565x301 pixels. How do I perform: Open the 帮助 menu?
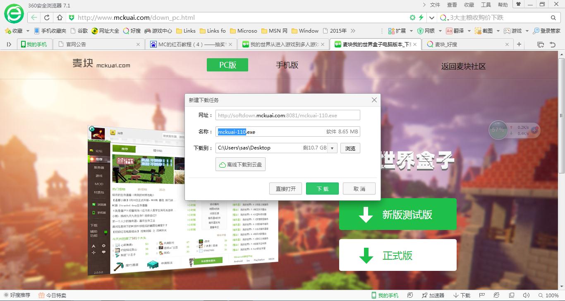[x=503, y=5]
